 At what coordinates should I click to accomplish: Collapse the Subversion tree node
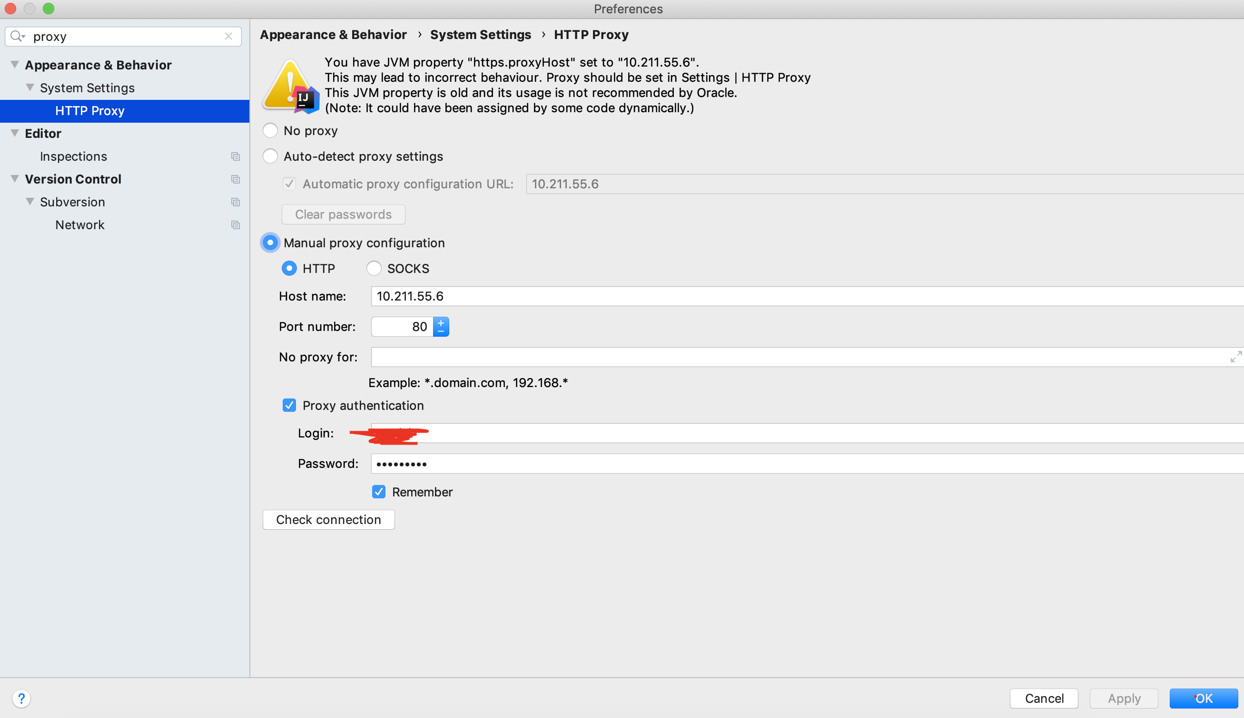click(30, 202)
